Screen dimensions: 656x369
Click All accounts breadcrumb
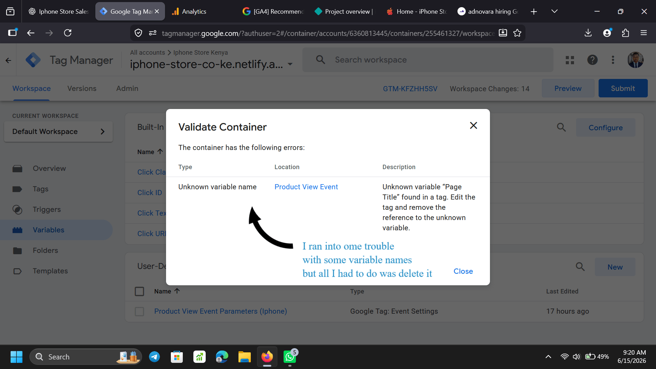click(x=147, y=53)
